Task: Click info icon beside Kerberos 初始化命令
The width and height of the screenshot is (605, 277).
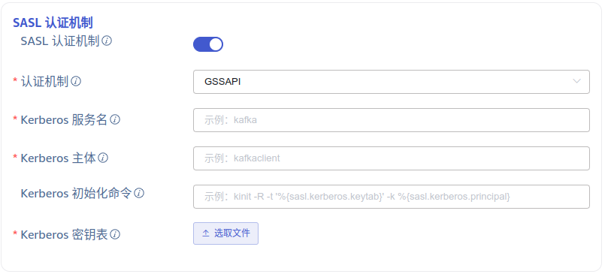Action: click(x=139, y=193)
